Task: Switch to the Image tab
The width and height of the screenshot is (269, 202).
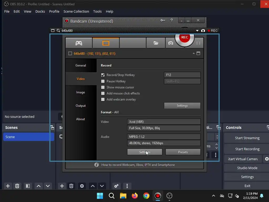Action: pyautogui.click(x=81, y=92)
